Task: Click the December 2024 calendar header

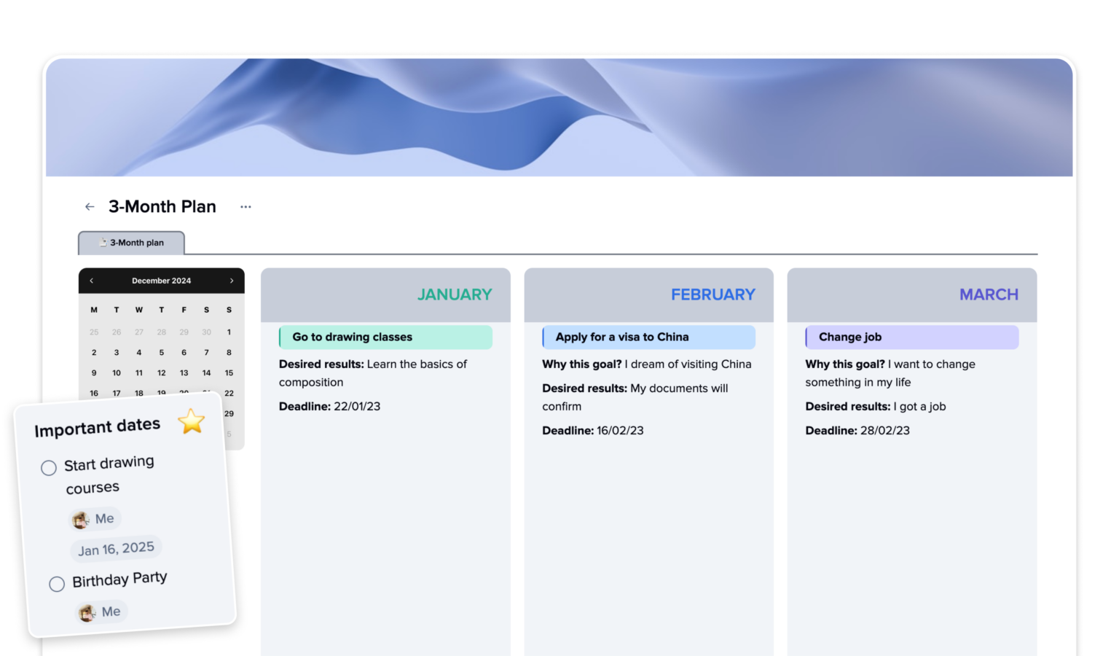Action: tap(161, 281)
